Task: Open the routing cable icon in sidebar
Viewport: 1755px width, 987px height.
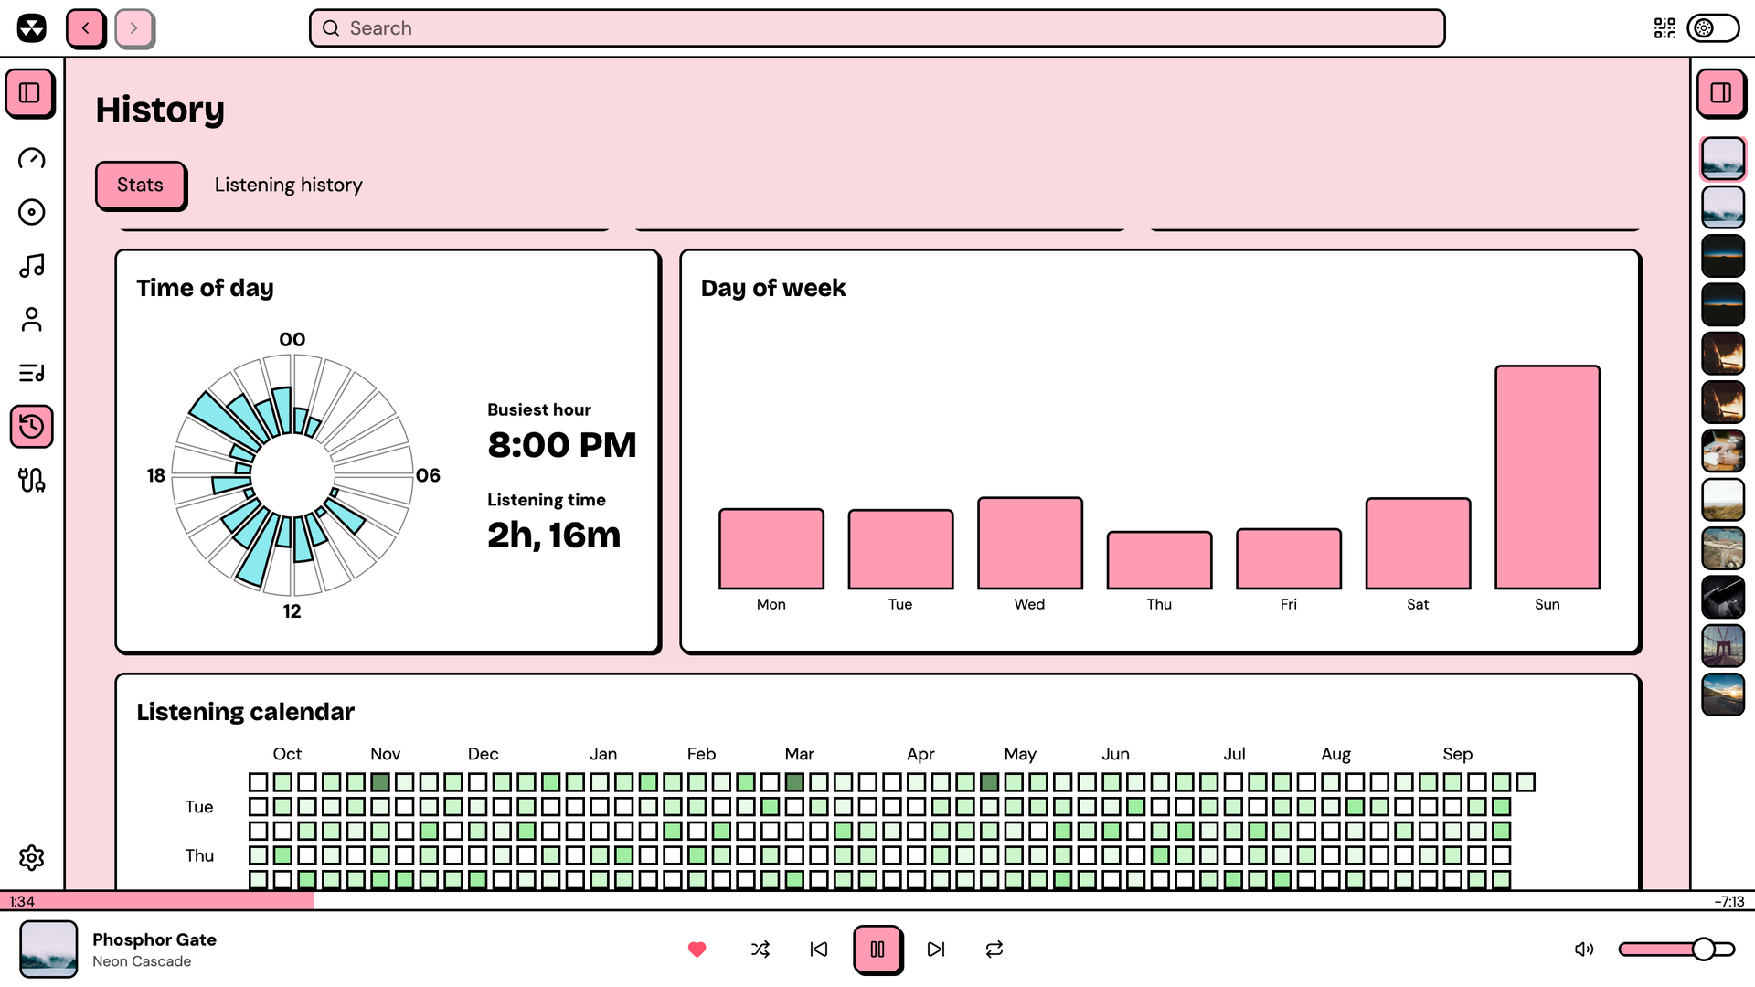Action: pyautogui.click(x=32, y=480)
